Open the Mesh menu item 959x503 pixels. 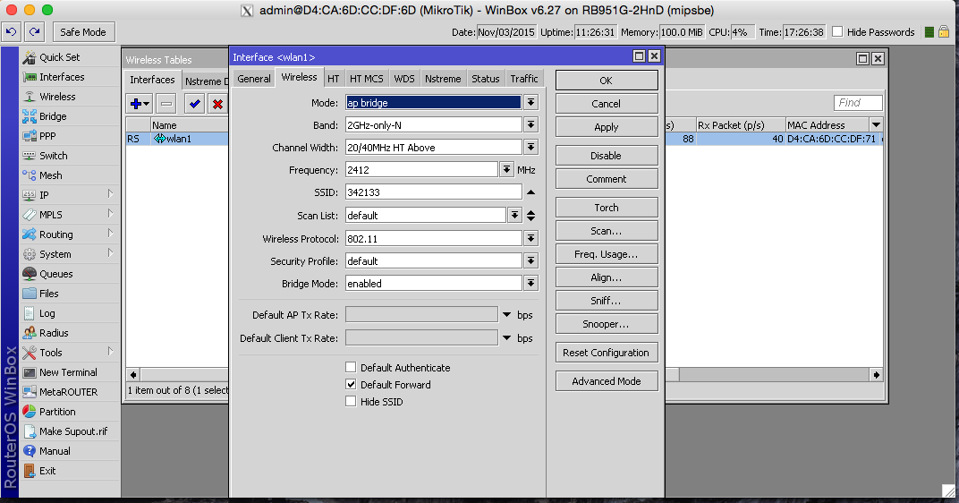click(70, 175)
